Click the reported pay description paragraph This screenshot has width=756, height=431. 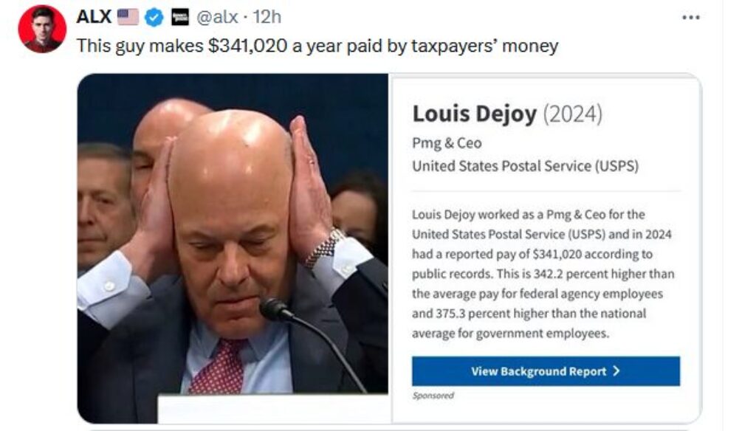tap(543, 274)
